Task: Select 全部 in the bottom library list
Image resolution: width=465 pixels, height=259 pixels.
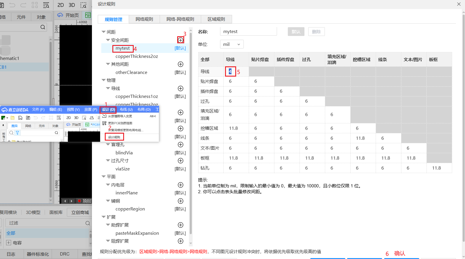Action: tap(47, 233)
